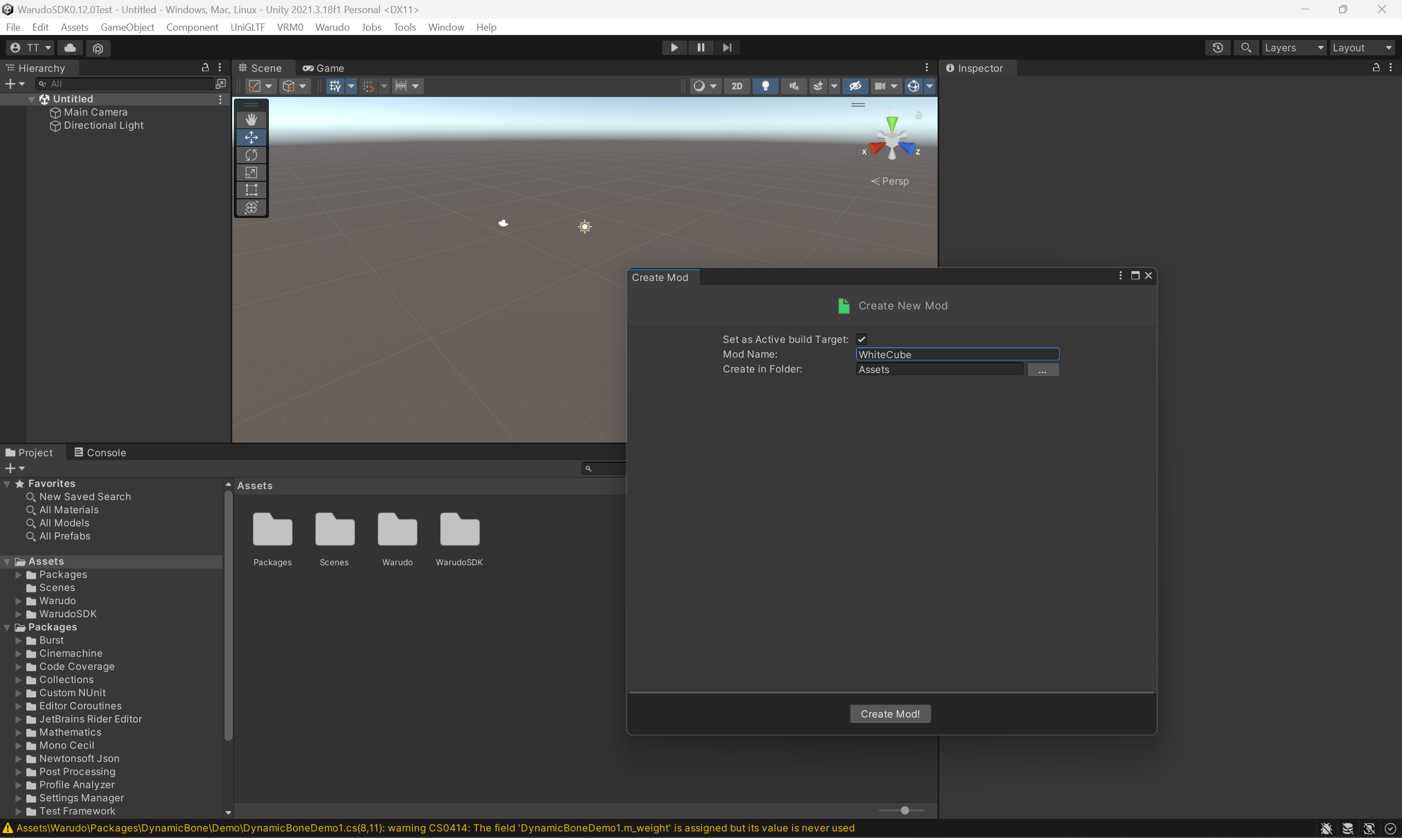Screen dimensions: 1402x838
Task: Click the Pause button
Action: pos(700,48)
